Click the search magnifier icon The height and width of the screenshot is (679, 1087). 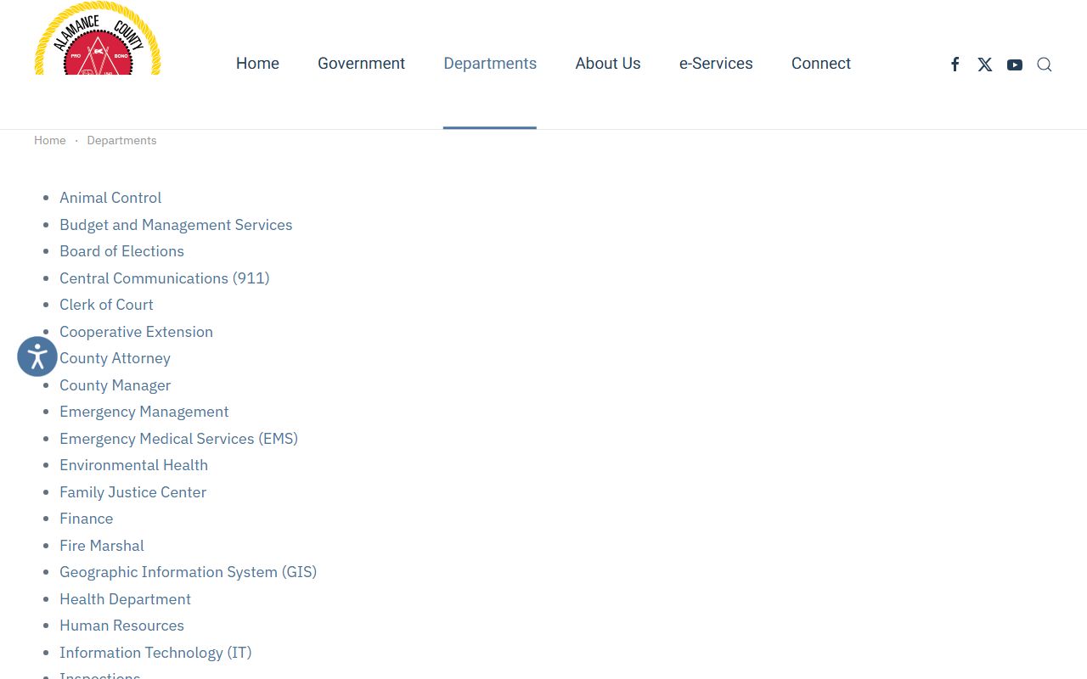point(1045,65)
